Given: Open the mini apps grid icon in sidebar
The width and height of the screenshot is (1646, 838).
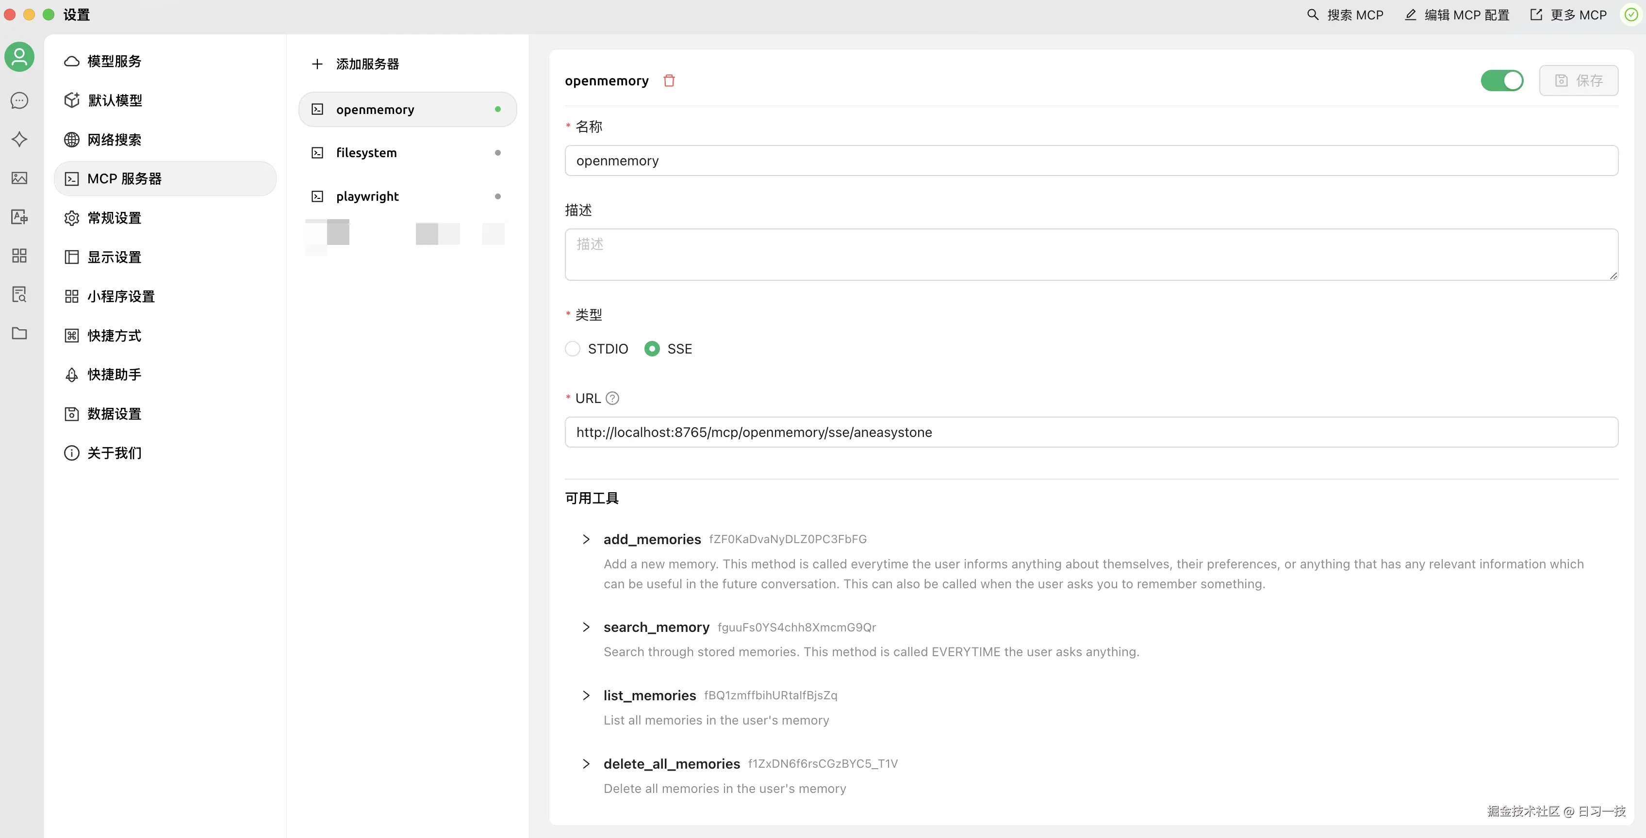Looking at the screenshot, I should [x=19, y=256].
